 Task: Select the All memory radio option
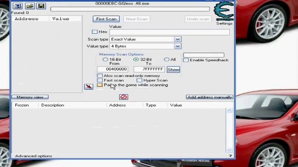166,59
